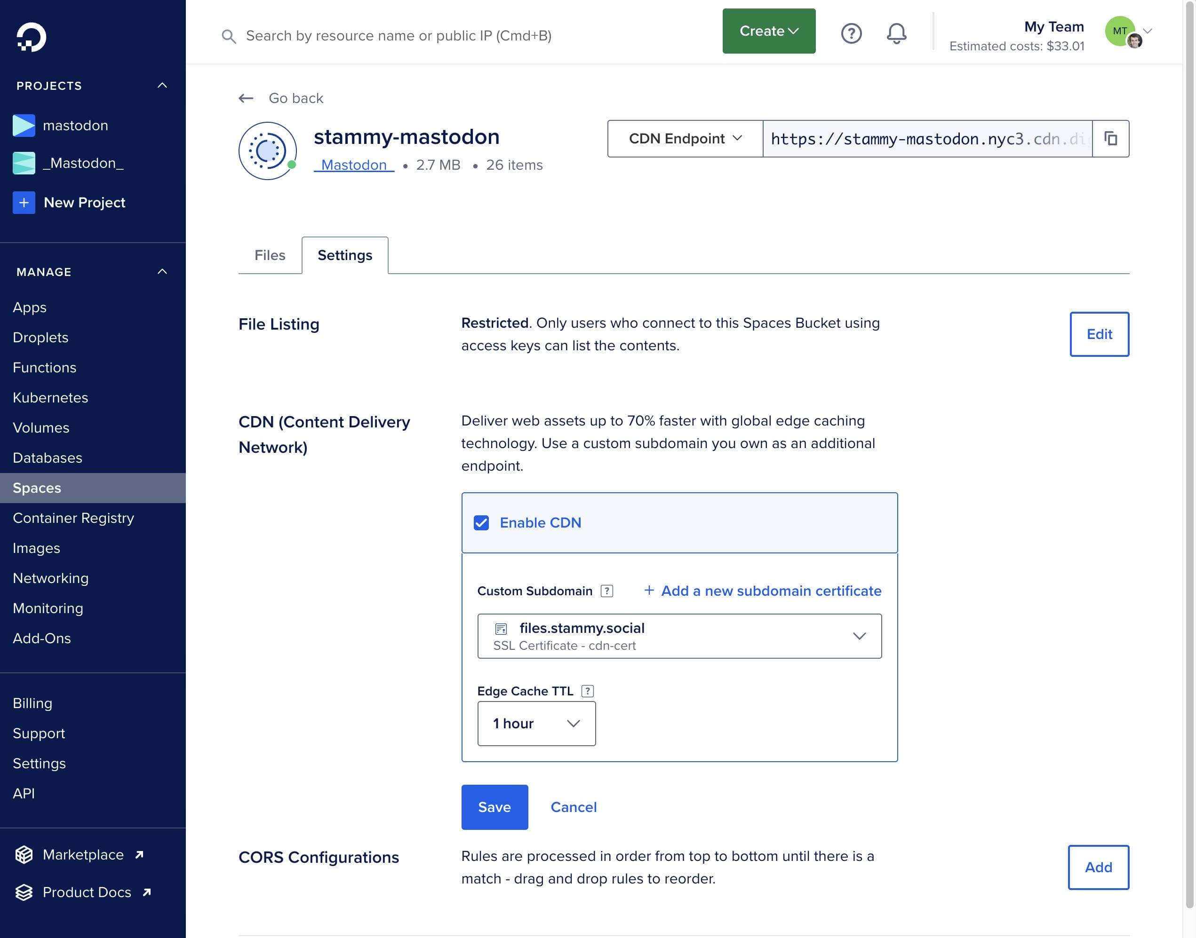Click the search magnifier icon
Image resolution: width=1196 pixels, height=938 pixels.
(x=229, y=36)
